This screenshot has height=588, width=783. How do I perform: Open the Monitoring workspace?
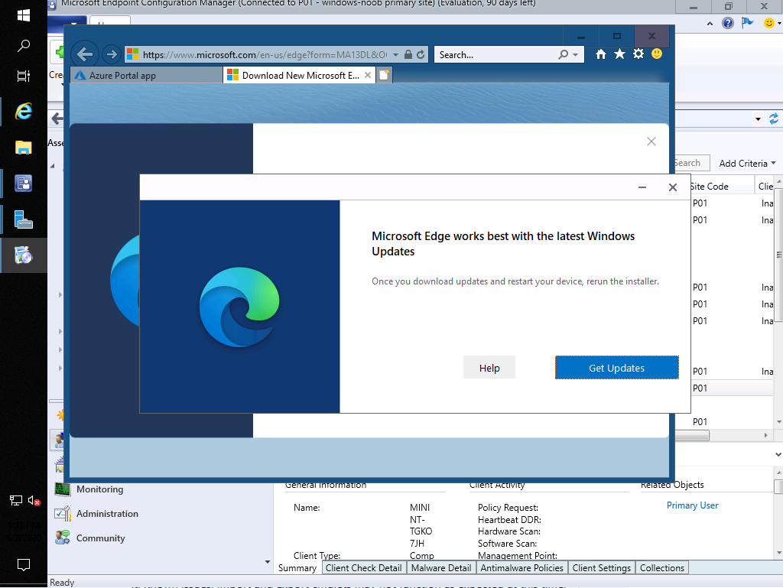pos(99,489)
